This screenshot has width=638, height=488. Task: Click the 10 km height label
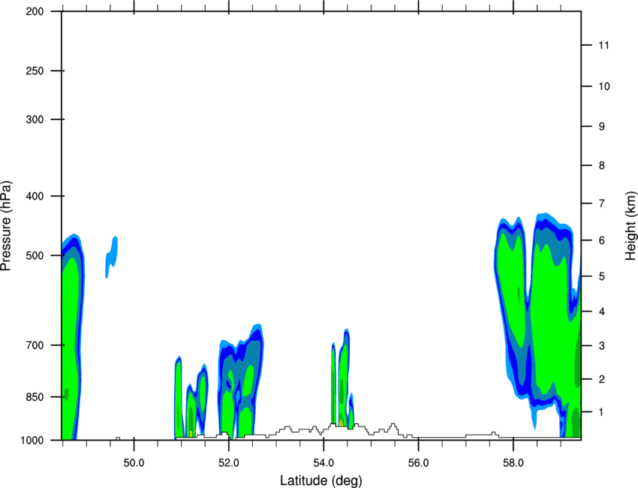(604, 86)
